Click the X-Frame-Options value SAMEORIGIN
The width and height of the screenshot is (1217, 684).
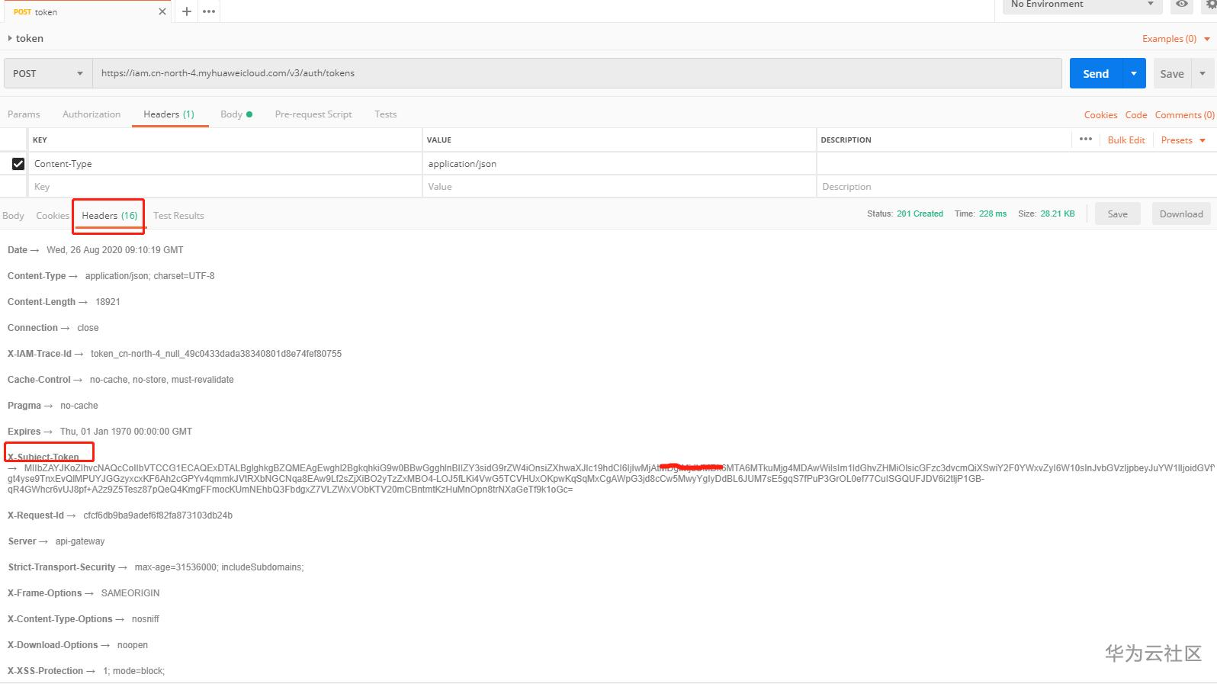pos(130,593)
